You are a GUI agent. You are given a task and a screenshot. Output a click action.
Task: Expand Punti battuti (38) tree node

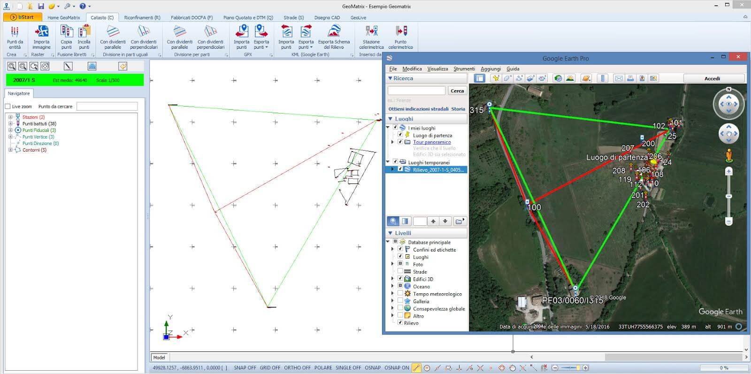click(x=10, y=123)
